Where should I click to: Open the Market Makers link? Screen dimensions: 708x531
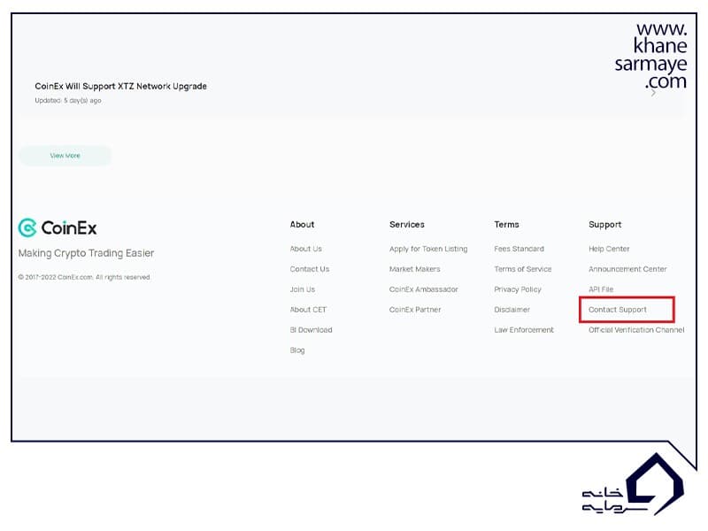(414, 269)
